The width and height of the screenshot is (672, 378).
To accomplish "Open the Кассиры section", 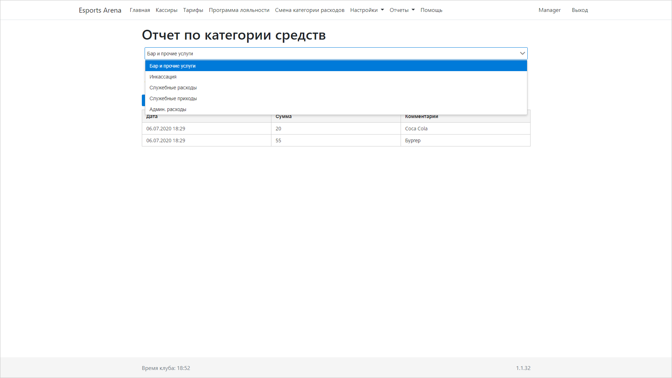I will 166,10.
